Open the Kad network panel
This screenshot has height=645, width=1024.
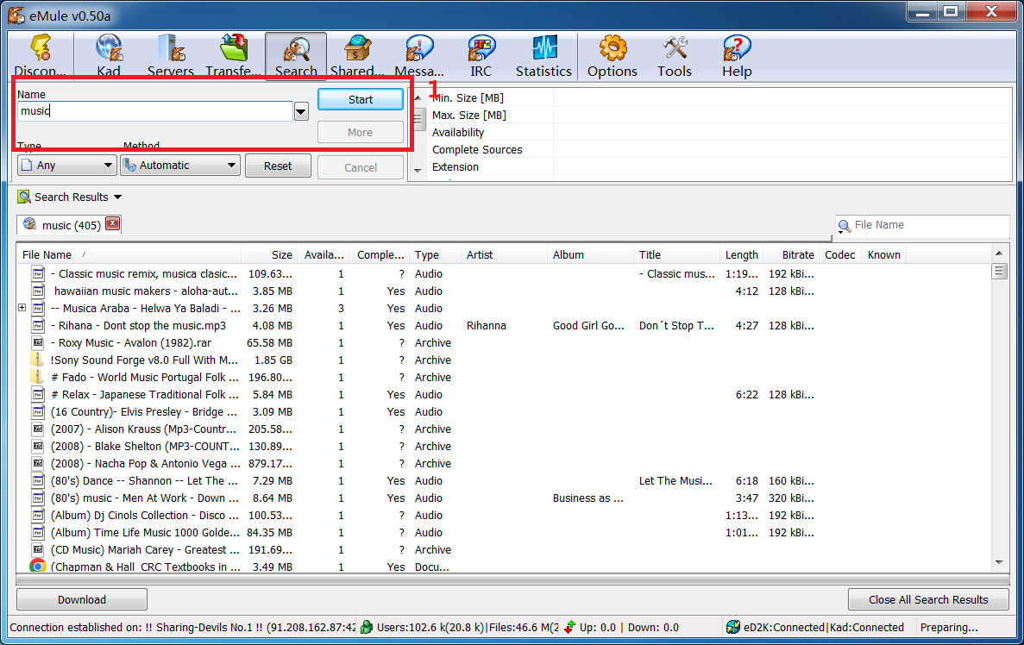109,56
